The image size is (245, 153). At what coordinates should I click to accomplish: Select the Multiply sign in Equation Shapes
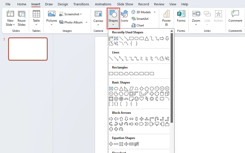(121, 144)
